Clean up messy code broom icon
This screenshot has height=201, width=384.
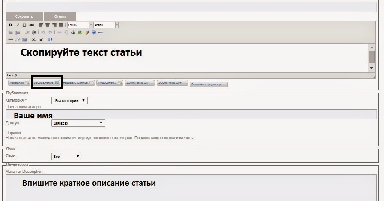[87, 32]
